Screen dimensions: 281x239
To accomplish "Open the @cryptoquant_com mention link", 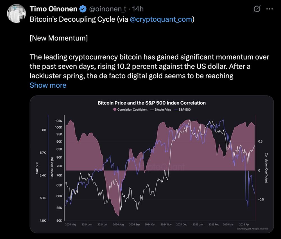I will click(x=162, y=20).
